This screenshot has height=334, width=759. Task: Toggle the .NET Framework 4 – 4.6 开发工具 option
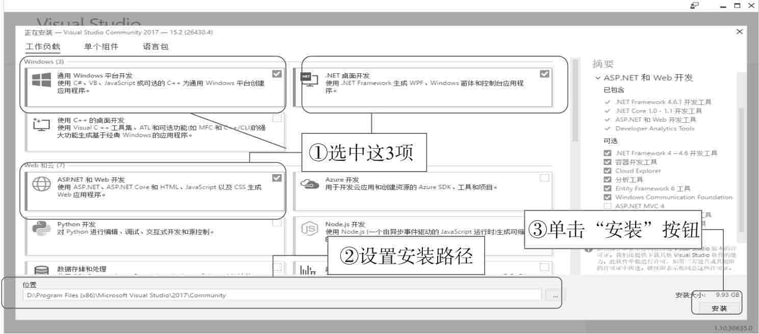click(x=607, y=153)
